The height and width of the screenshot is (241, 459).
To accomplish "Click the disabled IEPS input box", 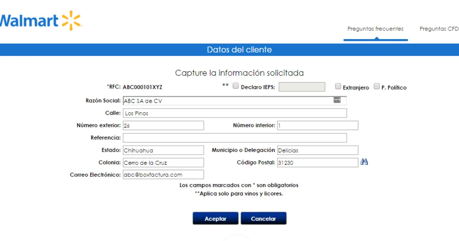I will 302,87.
